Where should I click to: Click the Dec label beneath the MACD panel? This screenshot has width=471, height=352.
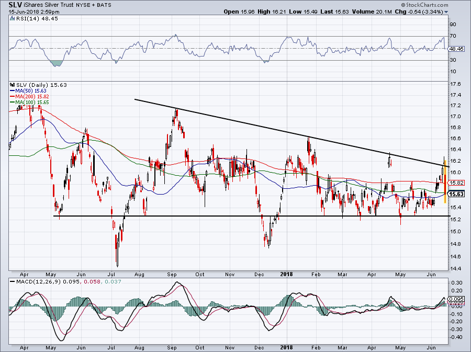tap(259, 347)
